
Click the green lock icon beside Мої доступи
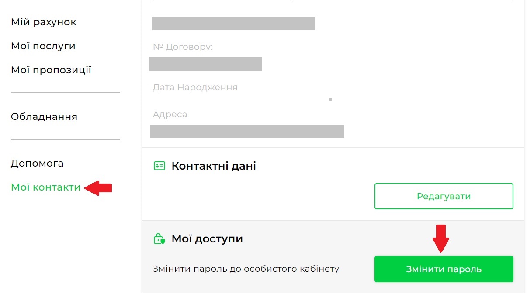pyautogui.click(x=159, y=239)
